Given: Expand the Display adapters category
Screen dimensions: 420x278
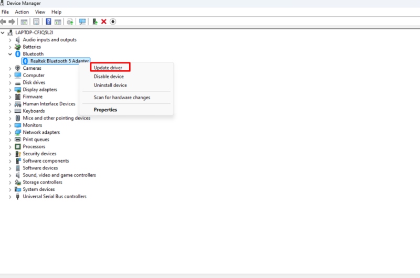Looking at the screenshot, I should tap(10, 90).
